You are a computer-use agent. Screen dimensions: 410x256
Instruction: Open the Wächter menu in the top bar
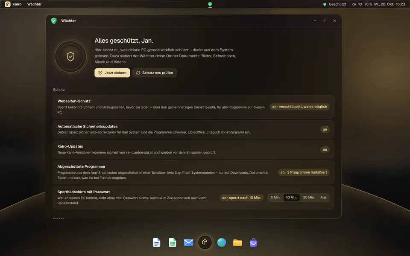(x=35, y=4)
